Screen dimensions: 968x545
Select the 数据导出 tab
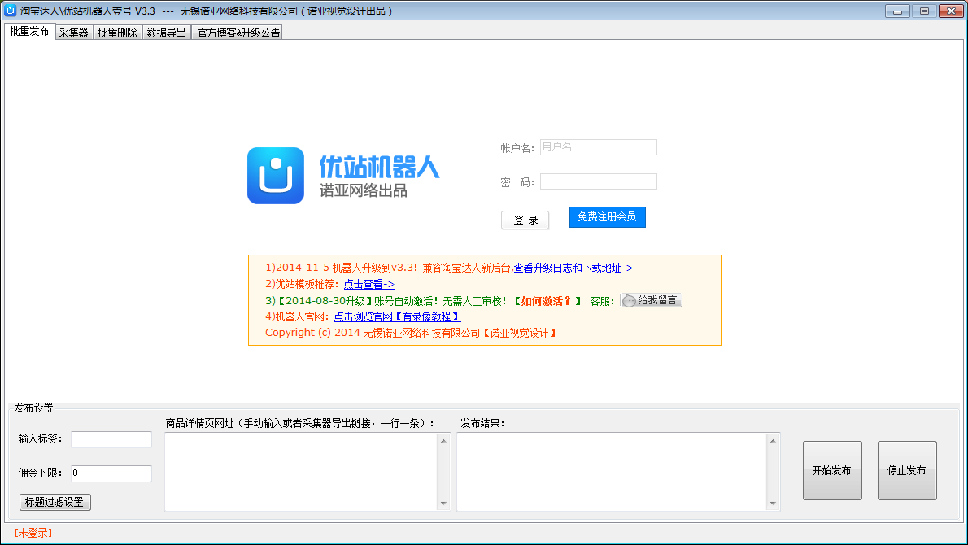166,33
